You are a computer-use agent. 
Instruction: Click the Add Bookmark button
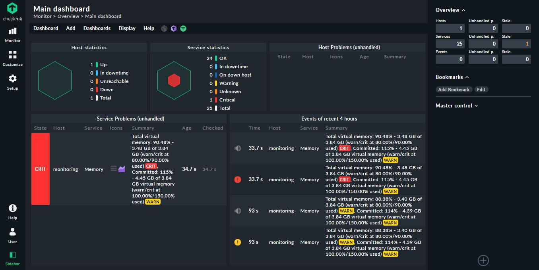coord(454,90)
